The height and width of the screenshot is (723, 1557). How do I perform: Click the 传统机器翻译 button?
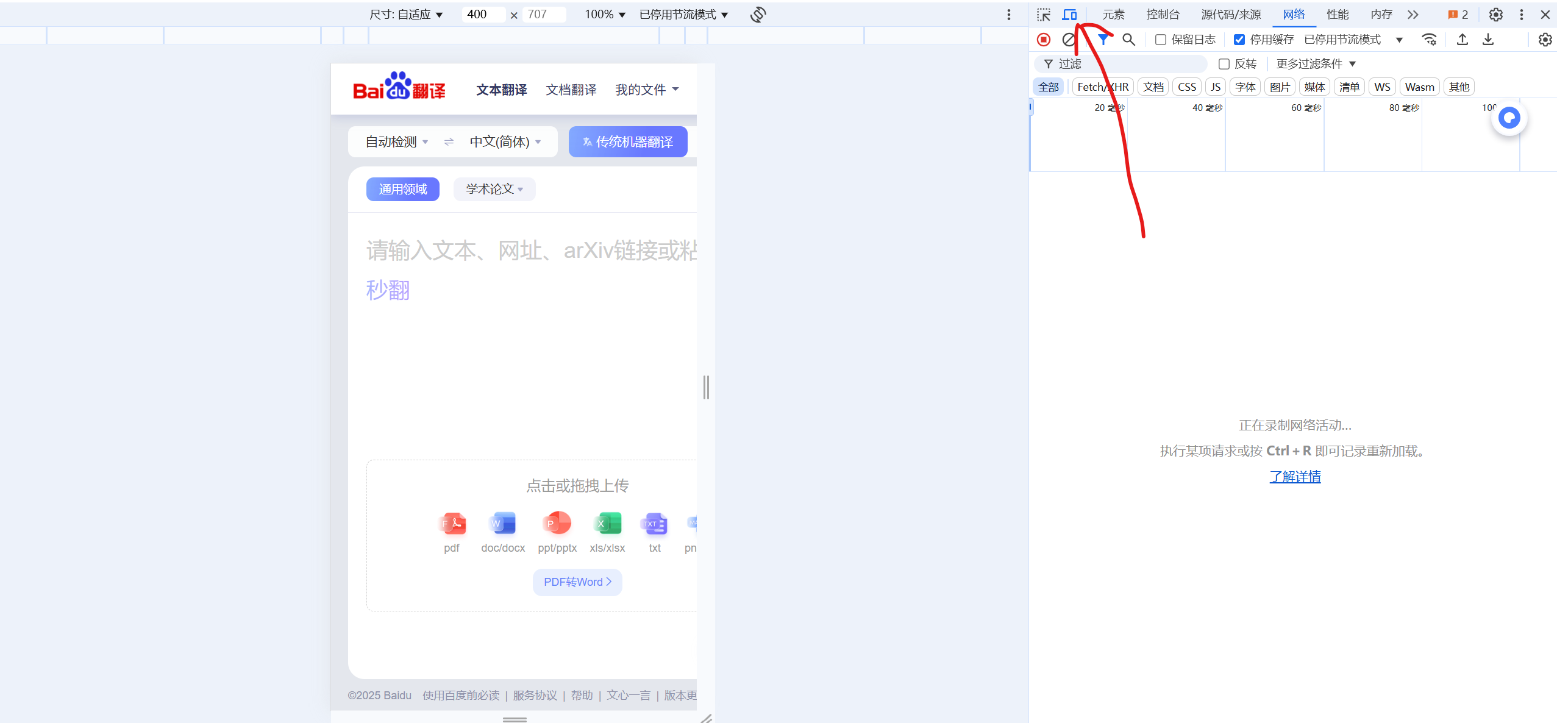point(628,142)
